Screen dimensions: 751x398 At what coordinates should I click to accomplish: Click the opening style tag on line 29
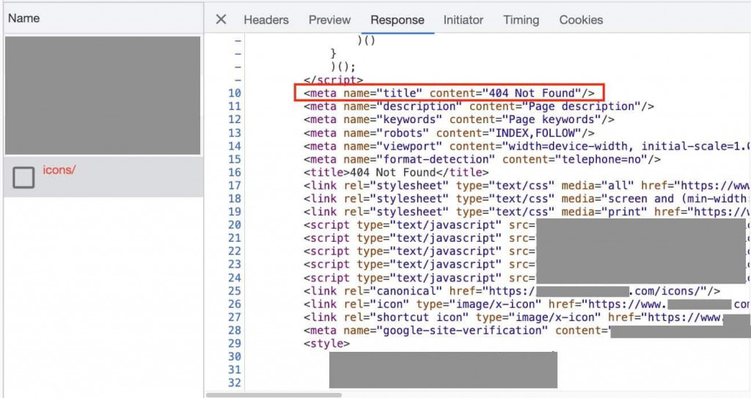326,344
